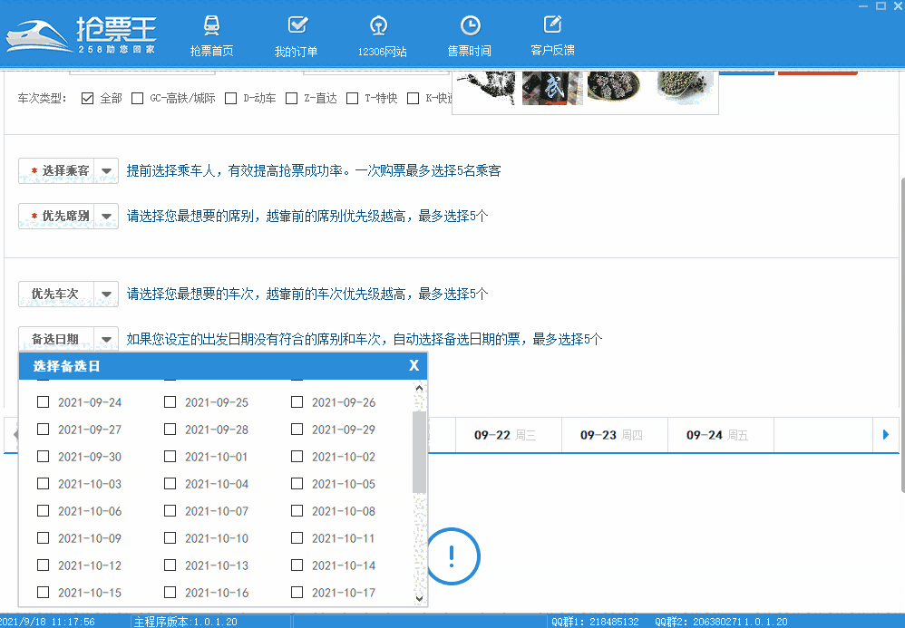The image size is (905, 628).
Task: Expand the 选择乘客 dropdown arrow
Action: (107, 170)
